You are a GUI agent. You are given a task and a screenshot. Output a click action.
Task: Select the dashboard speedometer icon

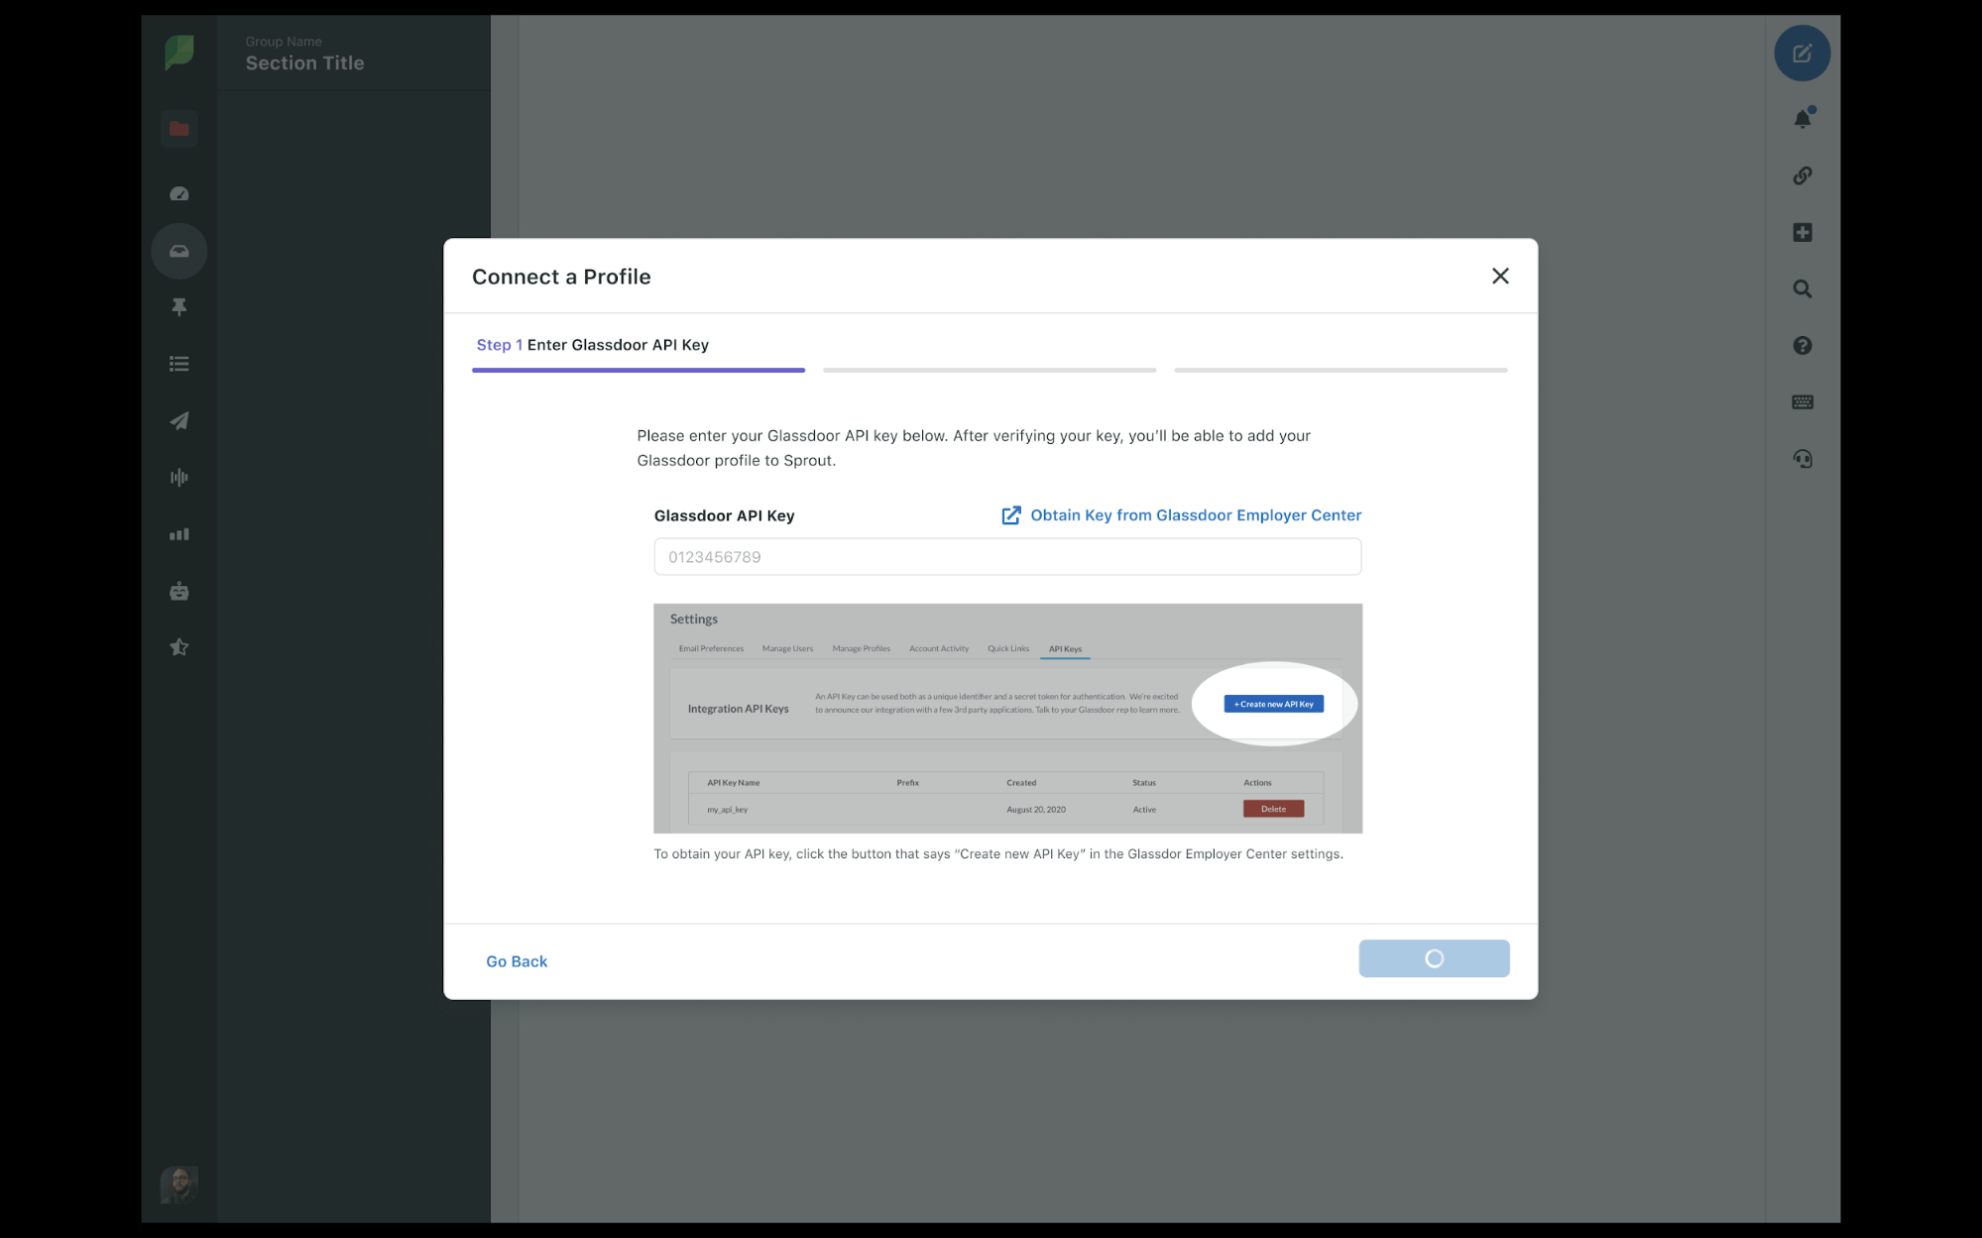tap(178, 192)
